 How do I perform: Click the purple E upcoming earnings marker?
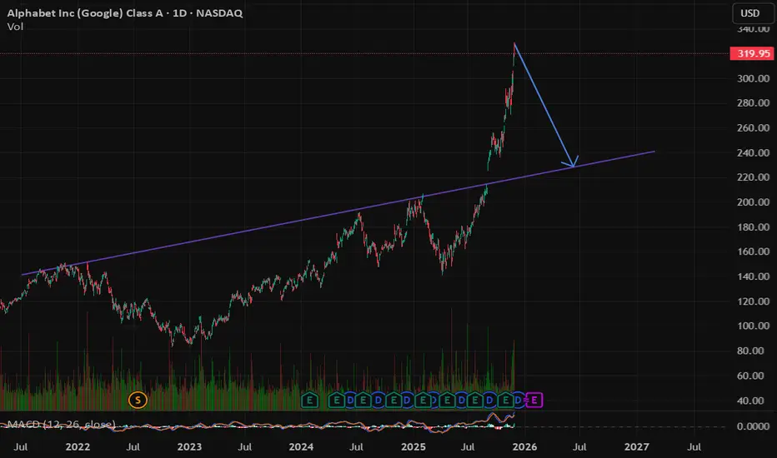pos(534,400)
